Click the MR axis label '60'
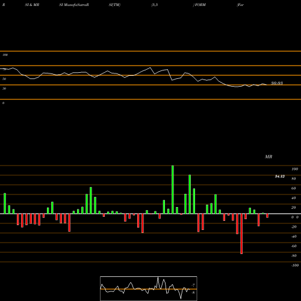301x301 pixels. (x=294, y=188)
